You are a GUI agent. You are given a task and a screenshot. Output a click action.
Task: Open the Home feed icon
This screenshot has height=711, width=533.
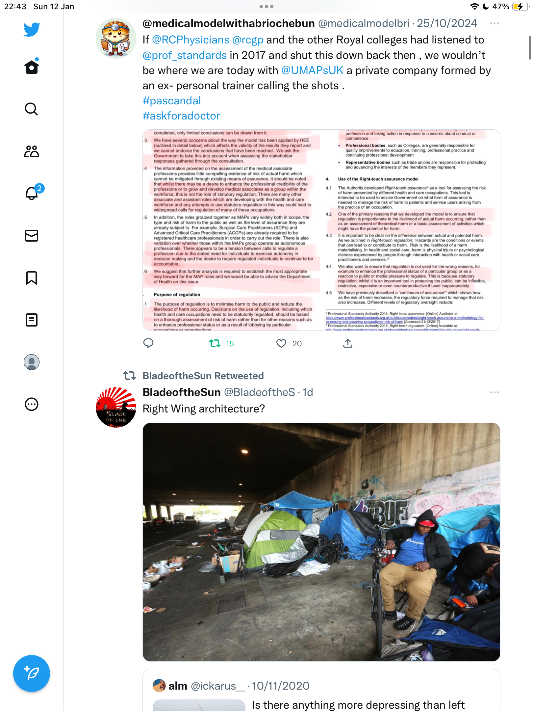(x=32, y=67)
